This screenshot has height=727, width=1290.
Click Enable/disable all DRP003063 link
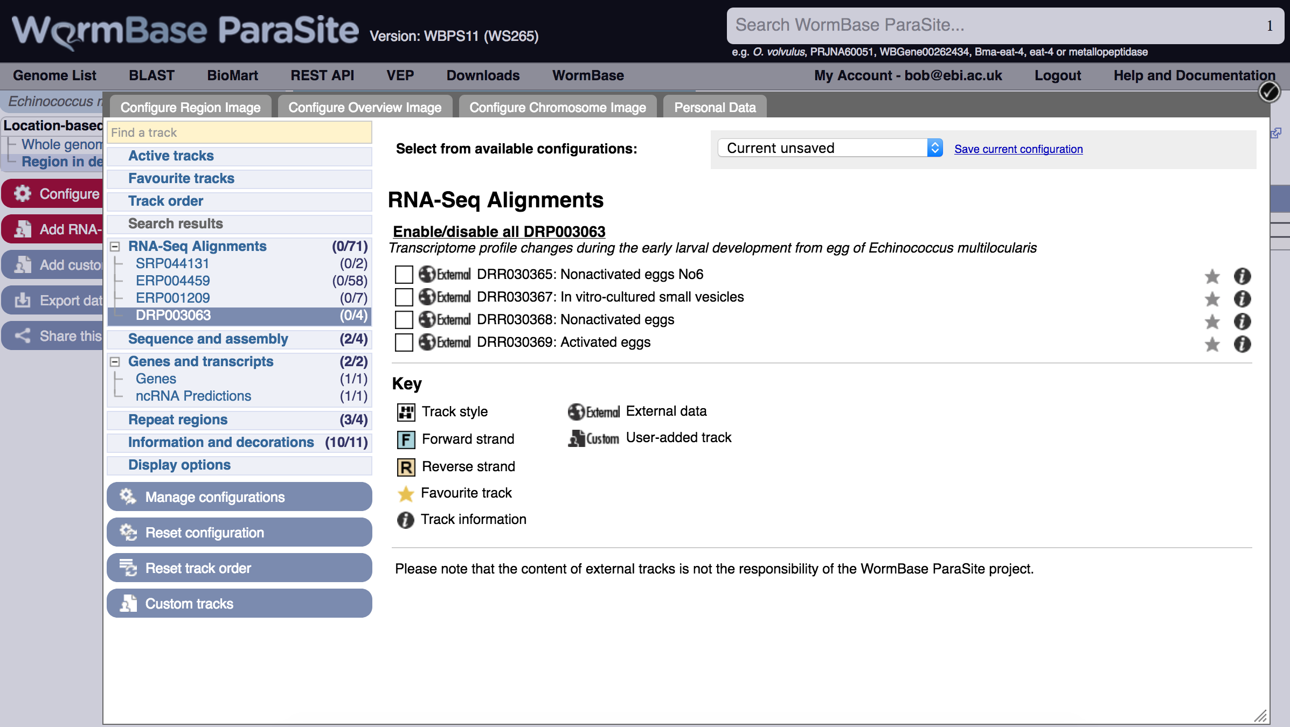pos(499,232)
